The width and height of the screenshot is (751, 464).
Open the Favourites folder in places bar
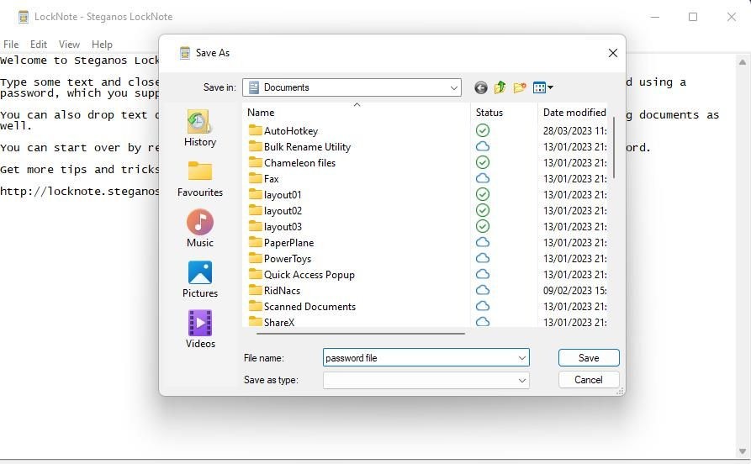[x=199, y=178]
